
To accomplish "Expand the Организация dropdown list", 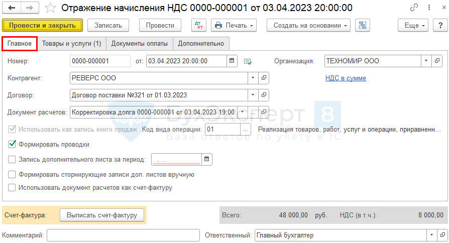I will click(426, 61).
